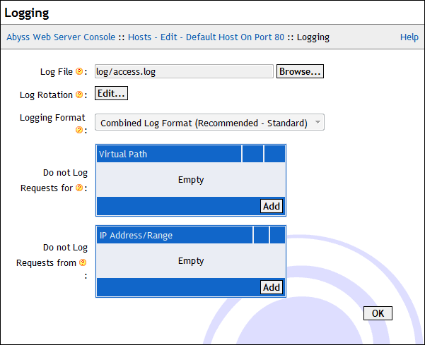Click the Log Rotation Edit... button
This screenshot has width=425, height=345.
(x=111, y=93)
